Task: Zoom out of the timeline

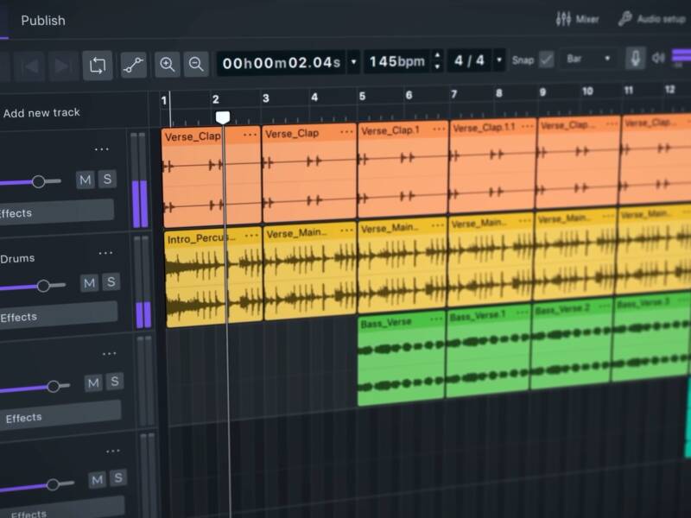Action: [196, 64]
